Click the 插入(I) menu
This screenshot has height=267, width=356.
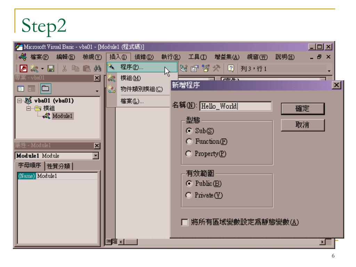coord(118,57)
